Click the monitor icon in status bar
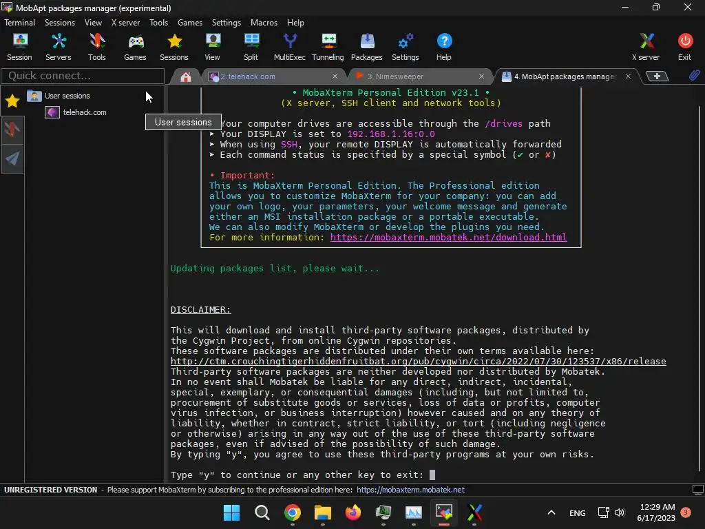This screenshot has width=705, height=529. point(698,490)
